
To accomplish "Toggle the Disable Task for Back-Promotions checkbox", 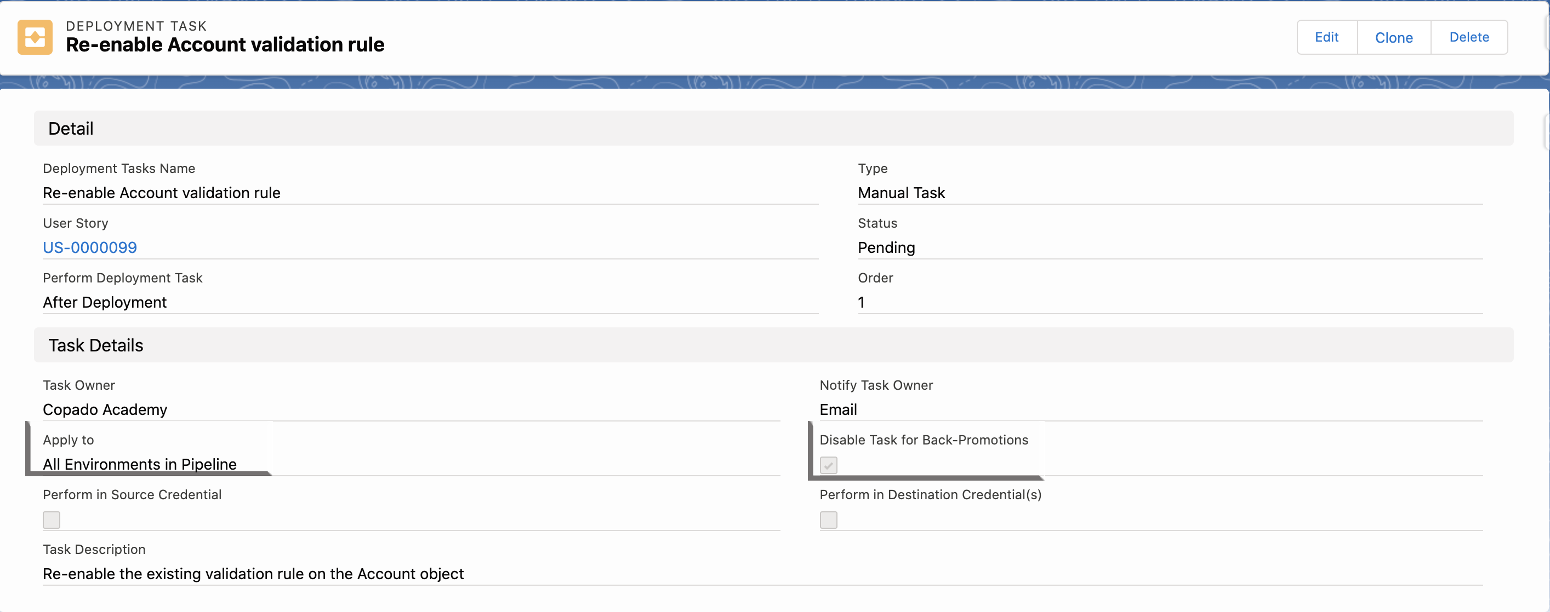I will (828, 465).
